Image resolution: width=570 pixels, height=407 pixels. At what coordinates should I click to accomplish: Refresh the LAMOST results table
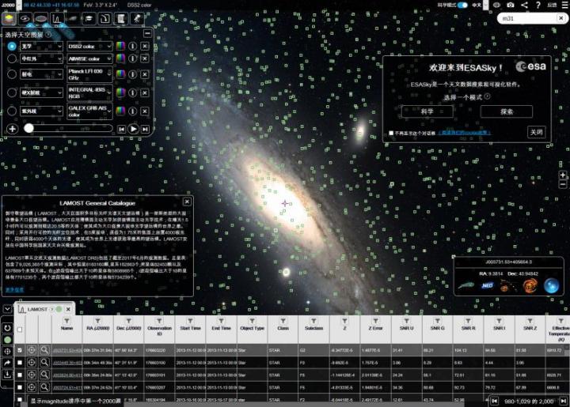(7, 328)
